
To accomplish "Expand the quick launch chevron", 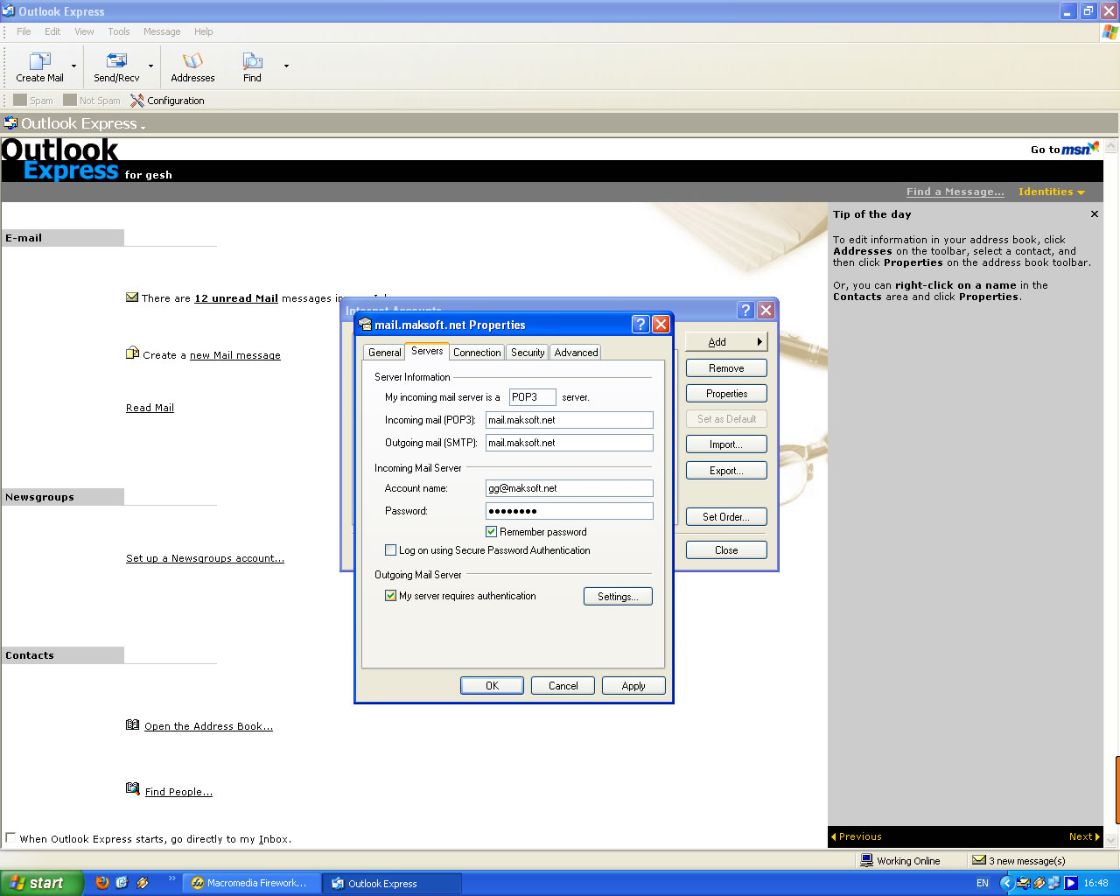I will click(x=171, y=878).
